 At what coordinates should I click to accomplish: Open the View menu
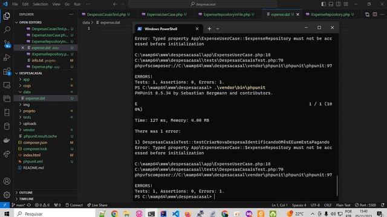pyautogui.click(x=56, y=4)
